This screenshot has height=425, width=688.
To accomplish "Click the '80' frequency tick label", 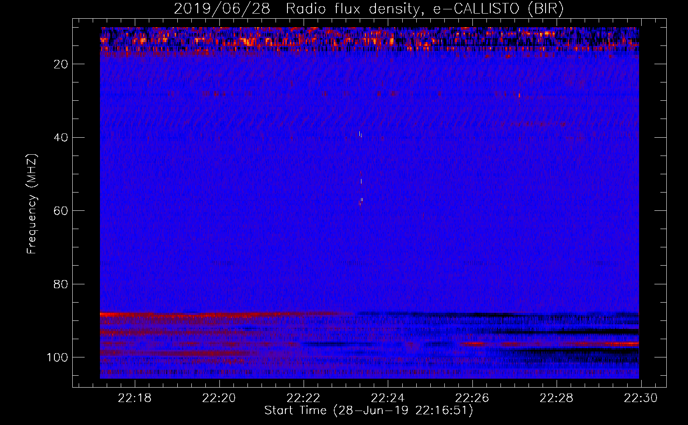I will click(61, 284).
